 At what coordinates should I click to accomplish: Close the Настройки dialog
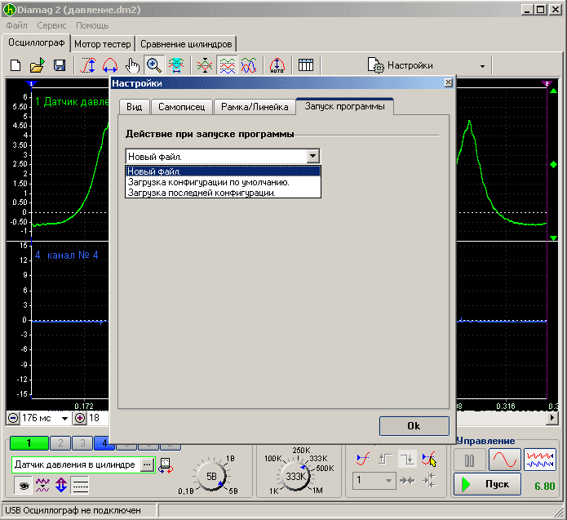(x=449, y=82)
